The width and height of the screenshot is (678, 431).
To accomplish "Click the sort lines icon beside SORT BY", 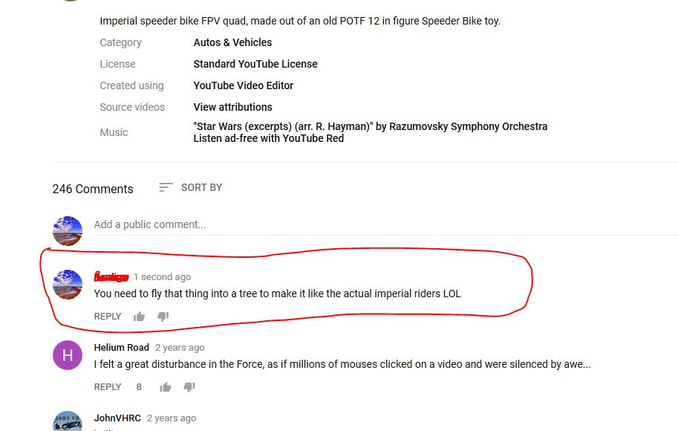I will point(166,187).
